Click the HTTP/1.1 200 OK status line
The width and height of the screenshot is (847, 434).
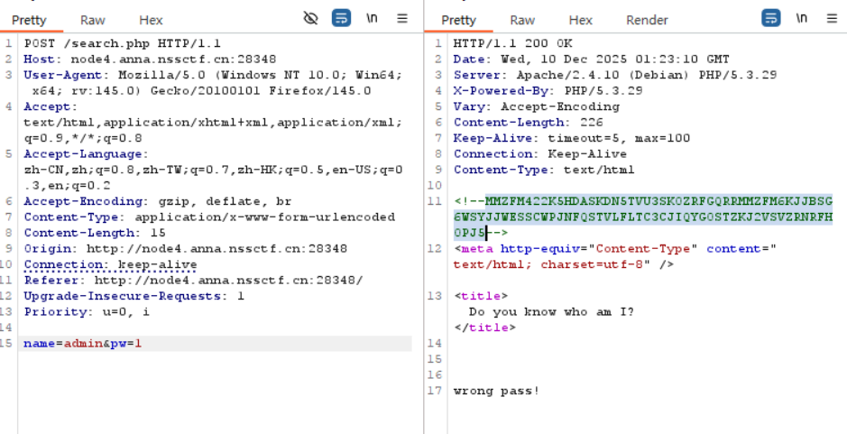(x=512, y=43)
